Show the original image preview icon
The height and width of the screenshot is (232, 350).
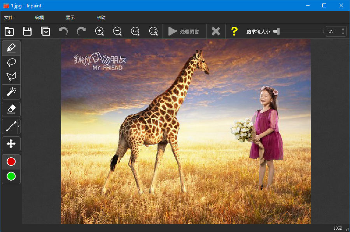point(45,31)
